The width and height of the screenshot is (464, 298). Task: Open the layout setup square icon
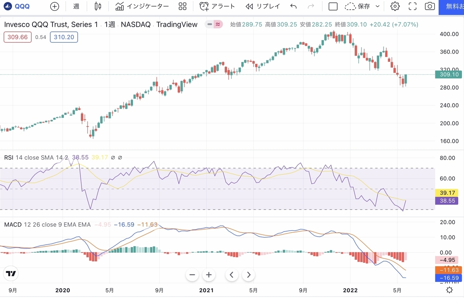(333, 6)
